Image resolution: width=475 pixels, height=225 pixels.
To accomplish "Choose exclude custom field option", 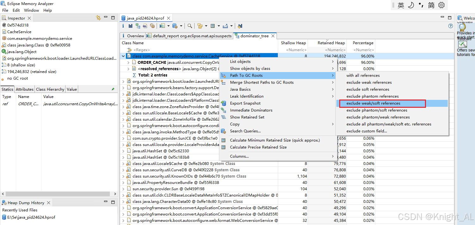I will [x=392, y=131].
